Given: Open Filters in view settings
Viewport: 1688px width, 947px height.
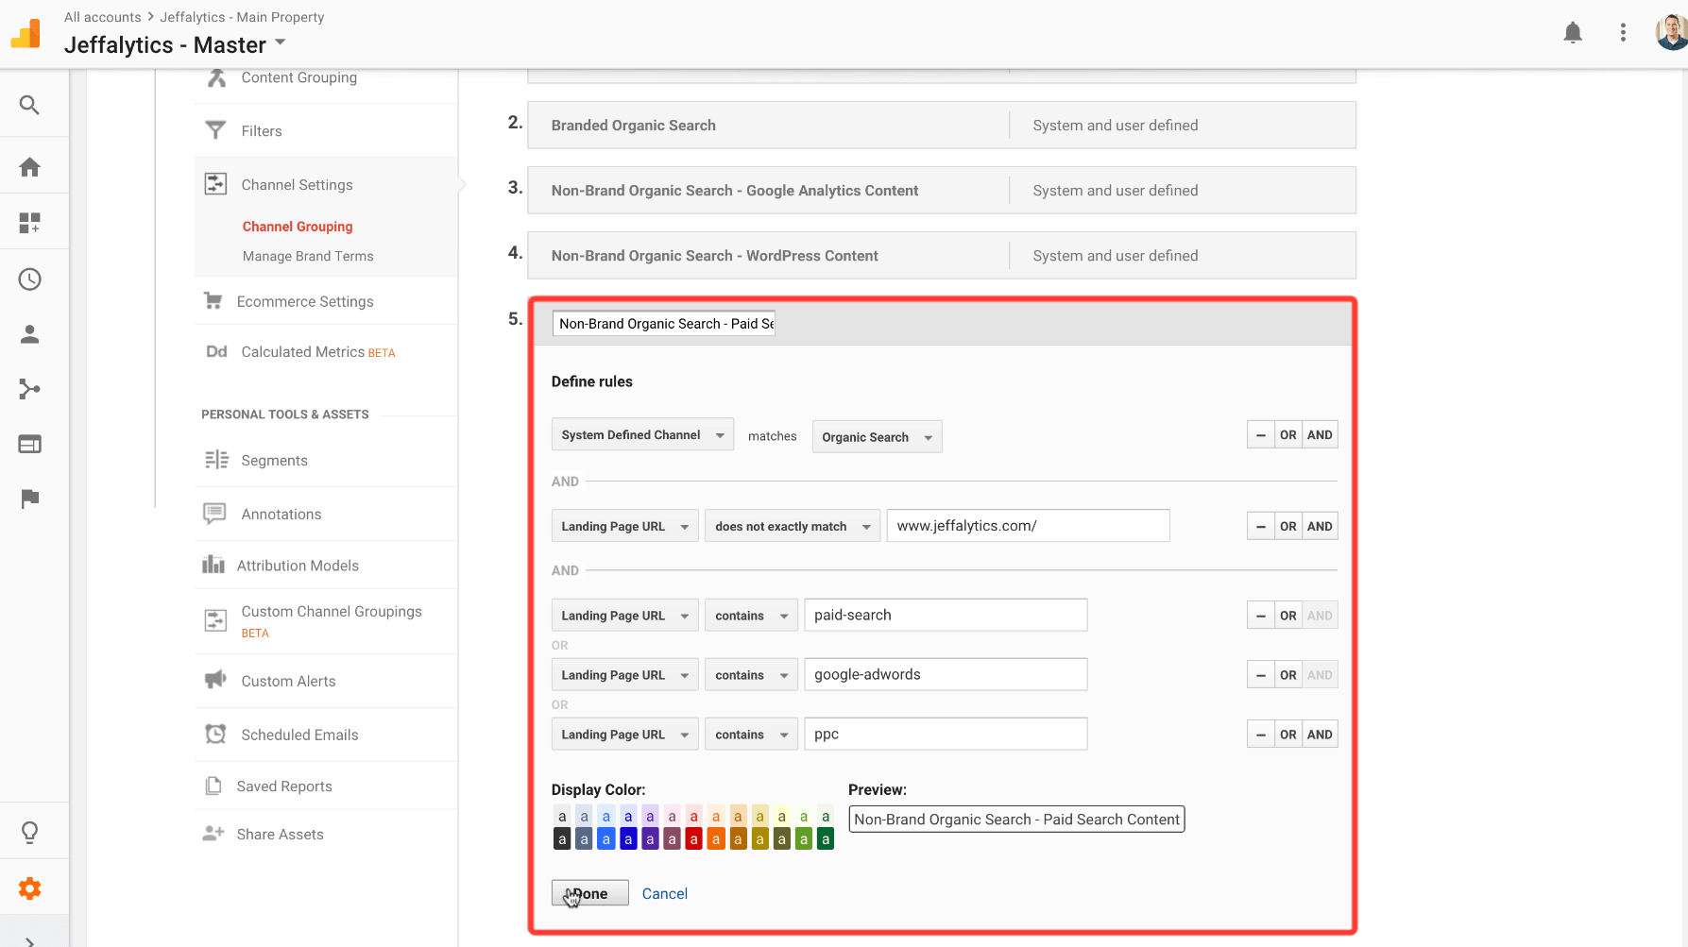Looking at the screenshot, I should (x=261, y=131).
